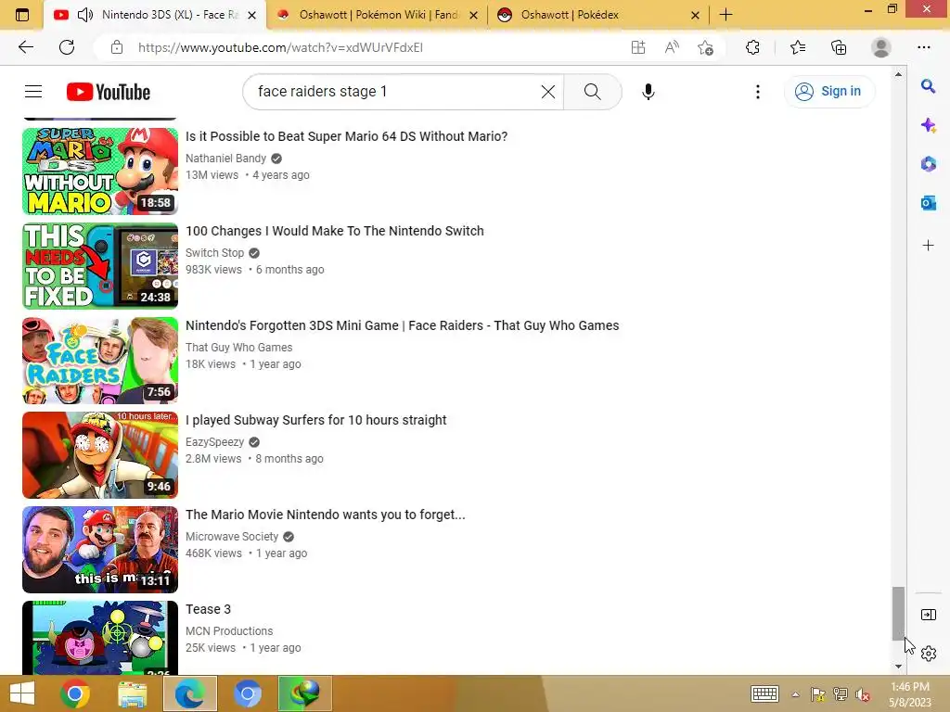Open 'The Mario Movie Nintendo wants' title
This screenshot has height=712, width=950.
point(326,514)
